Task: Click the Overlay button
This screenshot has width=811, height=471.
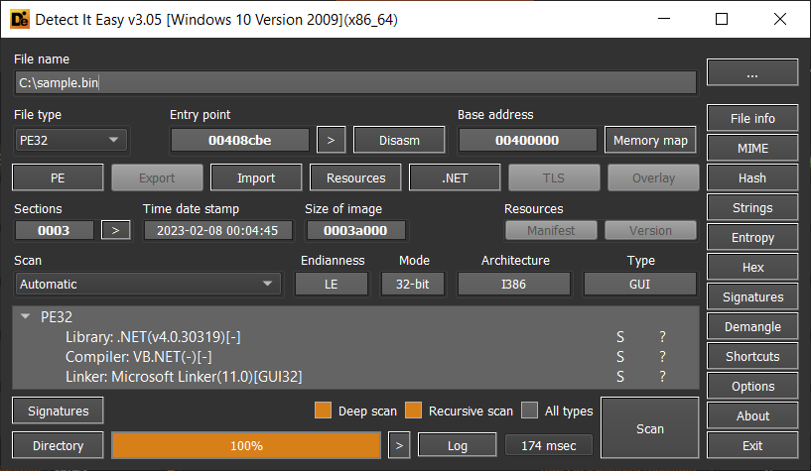Action: [653, 178]
